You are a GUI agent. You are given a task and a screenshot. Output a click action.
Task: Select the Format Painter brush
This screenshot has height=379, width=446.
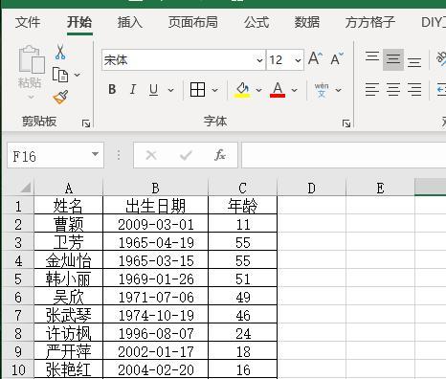(x=60, y=97)
